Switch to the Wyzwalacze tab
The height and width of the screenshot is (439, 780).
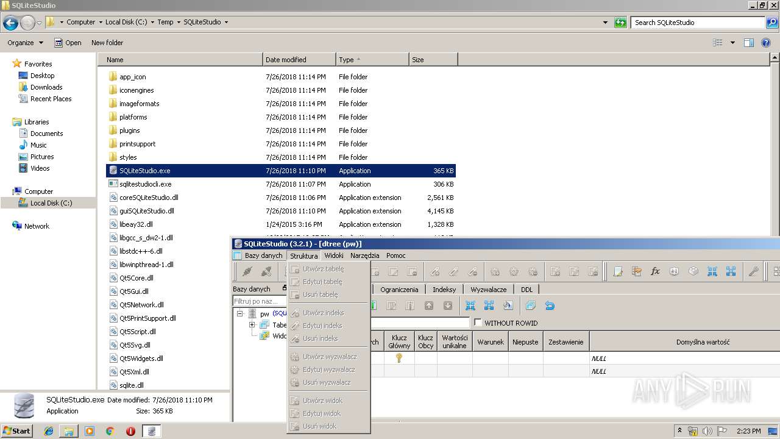[x=489, y=290]
